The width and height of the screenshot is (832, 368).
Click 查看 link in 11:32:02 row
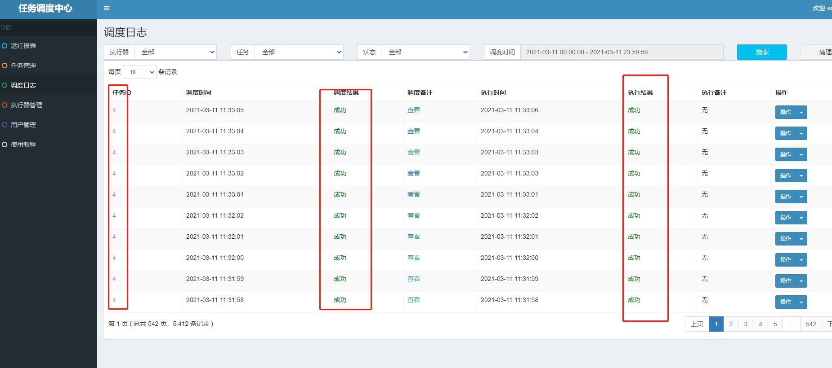[x=414, y=215]
